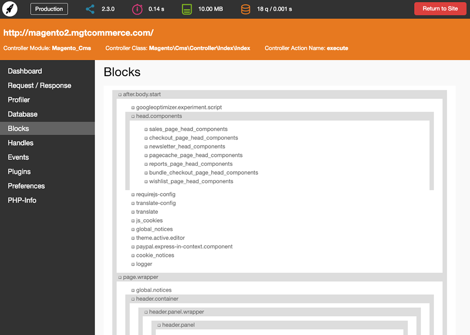Click the rocket logo icon

pos(10,9)
